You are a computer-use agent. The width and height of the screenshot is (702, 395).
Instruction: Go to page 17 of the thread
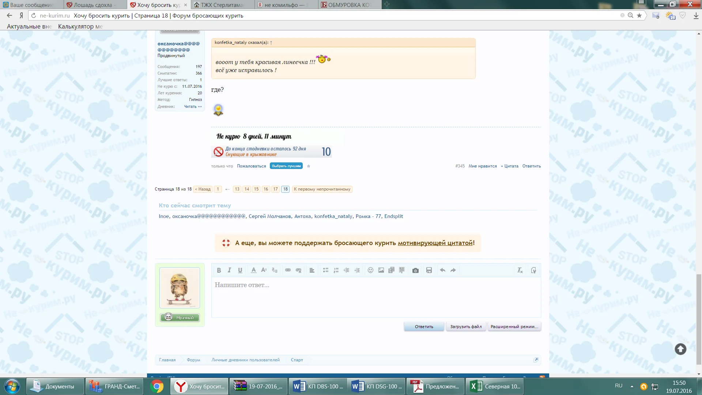tap(275, 189)
